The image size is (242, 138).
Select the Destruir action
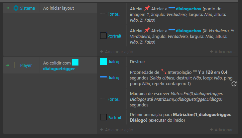click(138, 62)
